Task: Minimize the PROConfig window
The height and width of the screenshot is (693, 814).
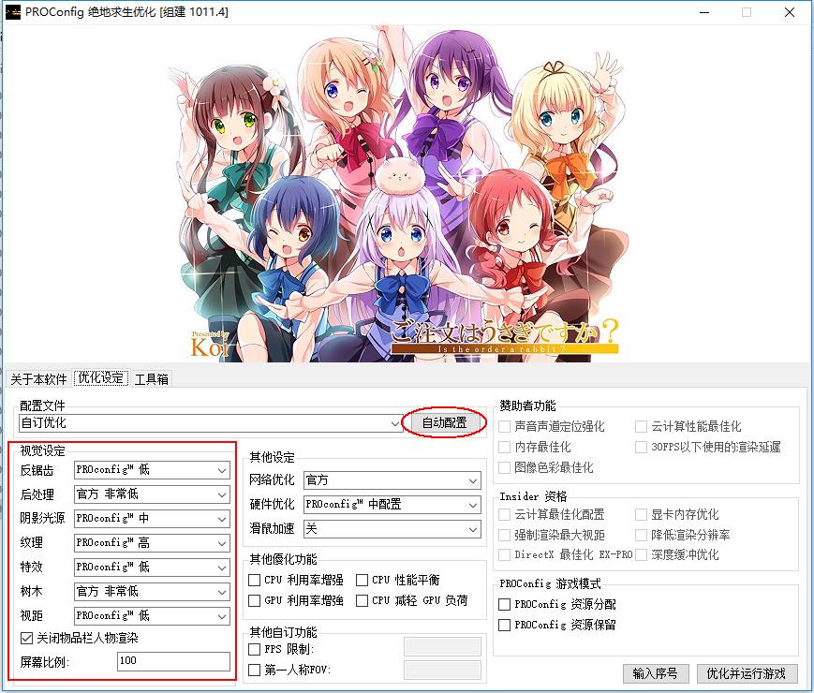Action: point(704,12)
